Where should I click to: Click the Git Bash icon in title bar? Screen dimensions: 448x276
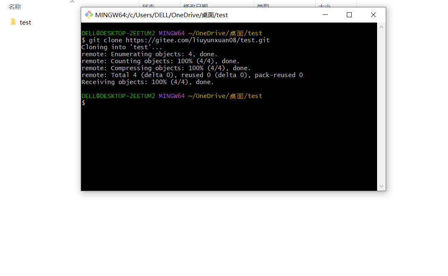pyautogui.click(x=89, y=15)
